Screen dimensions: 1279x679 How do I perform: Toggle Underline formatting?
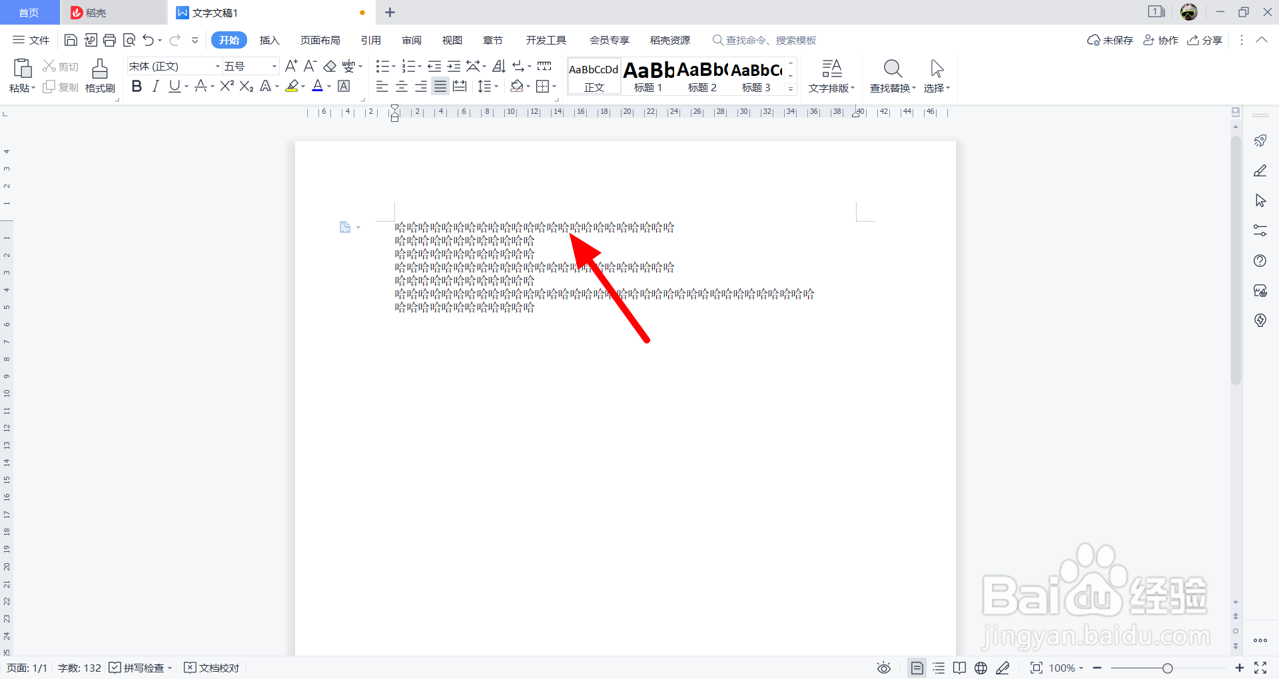pos(175,86)
